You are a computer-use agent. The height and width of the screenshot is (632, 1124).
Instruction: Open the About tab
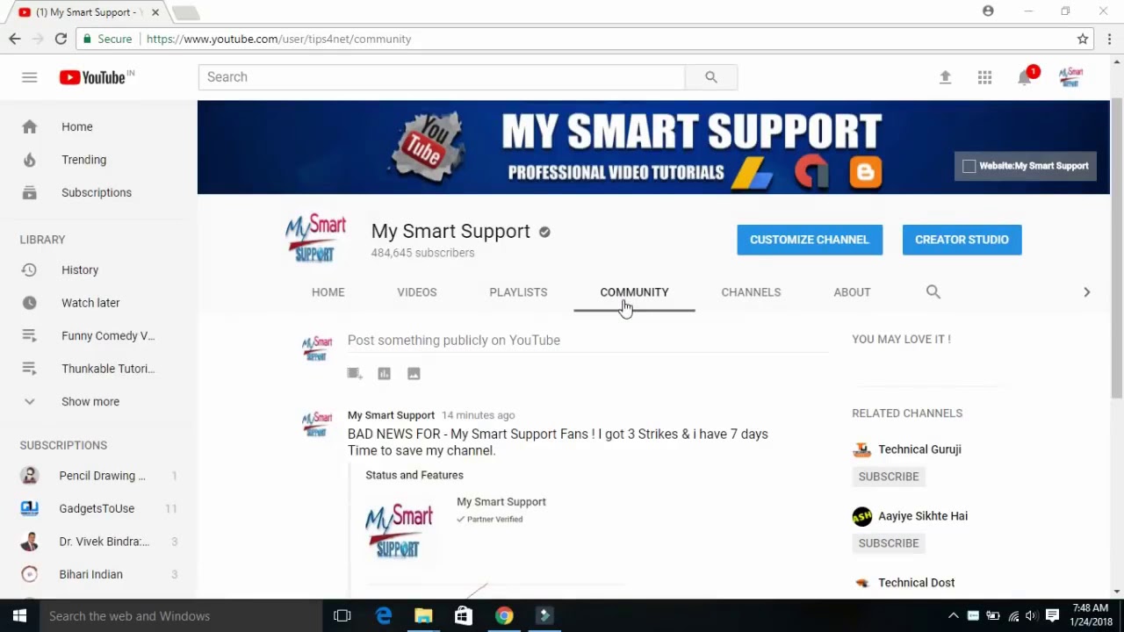point(852,292)
